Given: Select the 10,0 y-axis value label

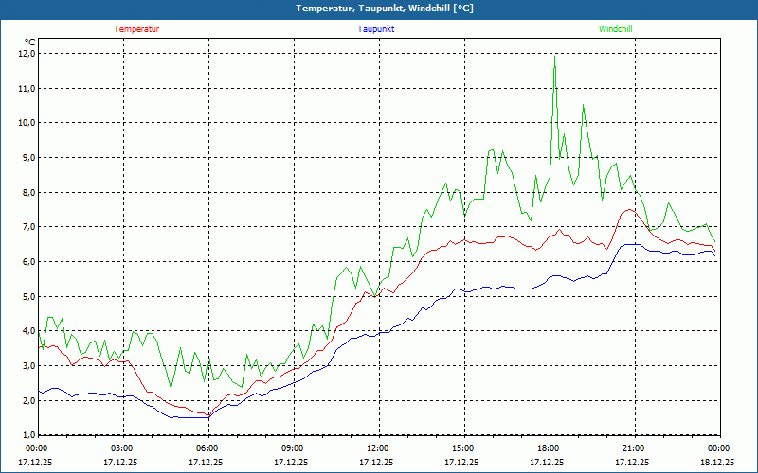Looking at the screenshot, I should pos(26,123).
